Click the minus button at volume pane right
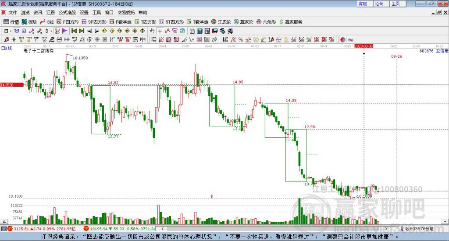Viewport: 449px width, 241px height. [x=445, y=221]
